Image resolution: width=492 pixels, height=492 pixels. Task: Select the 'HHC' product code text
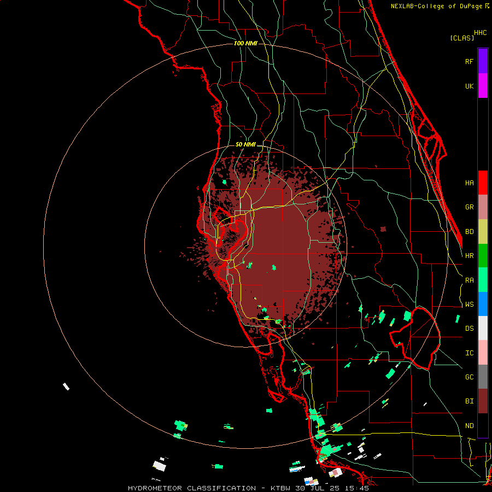(x=481, y=33)
